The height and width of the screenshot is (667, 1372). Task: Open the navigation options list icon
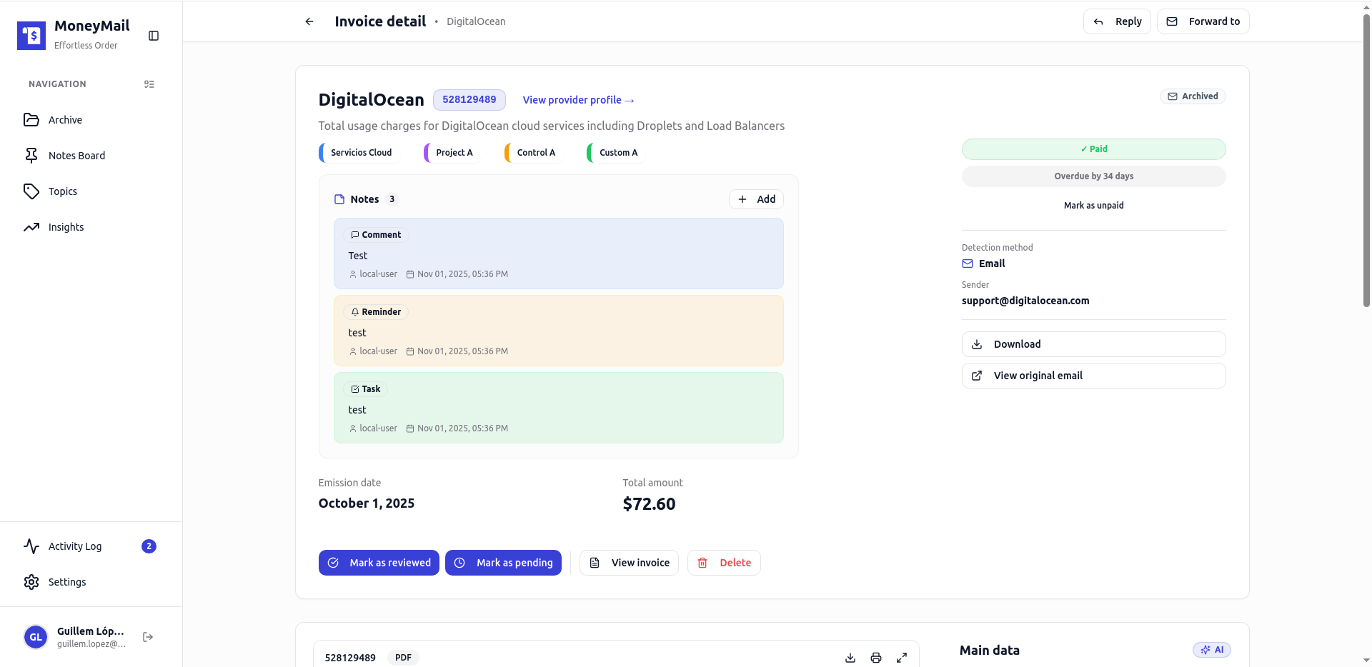149,84
